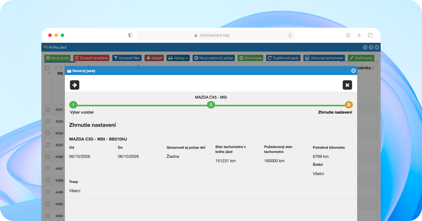Click Nový cestovný príkaz button
422x221 pixels.
click(x=214, y=58)
